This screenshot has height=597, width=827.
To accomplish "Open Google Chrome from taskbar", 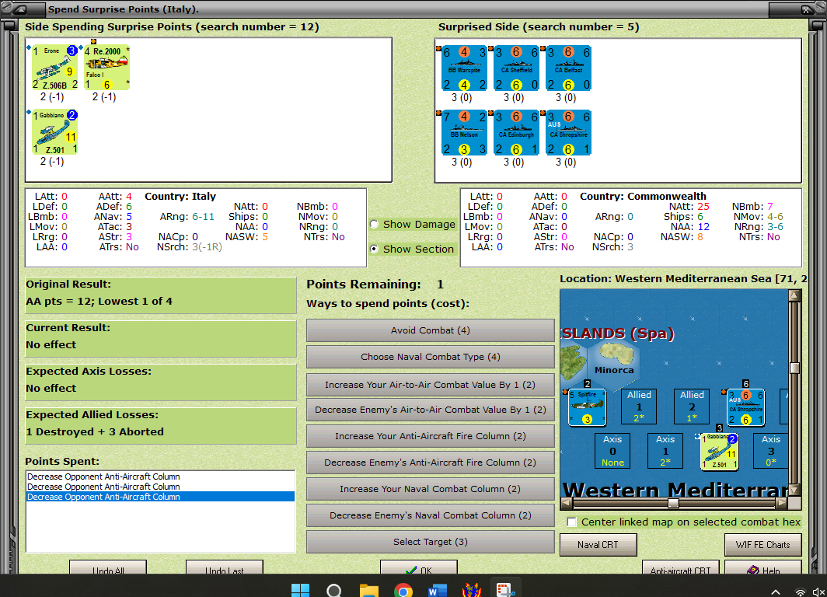I will (403, 590).
